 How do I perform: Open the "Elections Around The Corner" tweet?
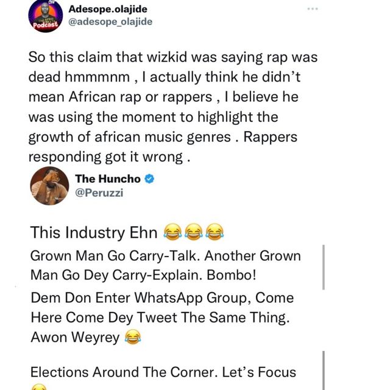(163, 372)
